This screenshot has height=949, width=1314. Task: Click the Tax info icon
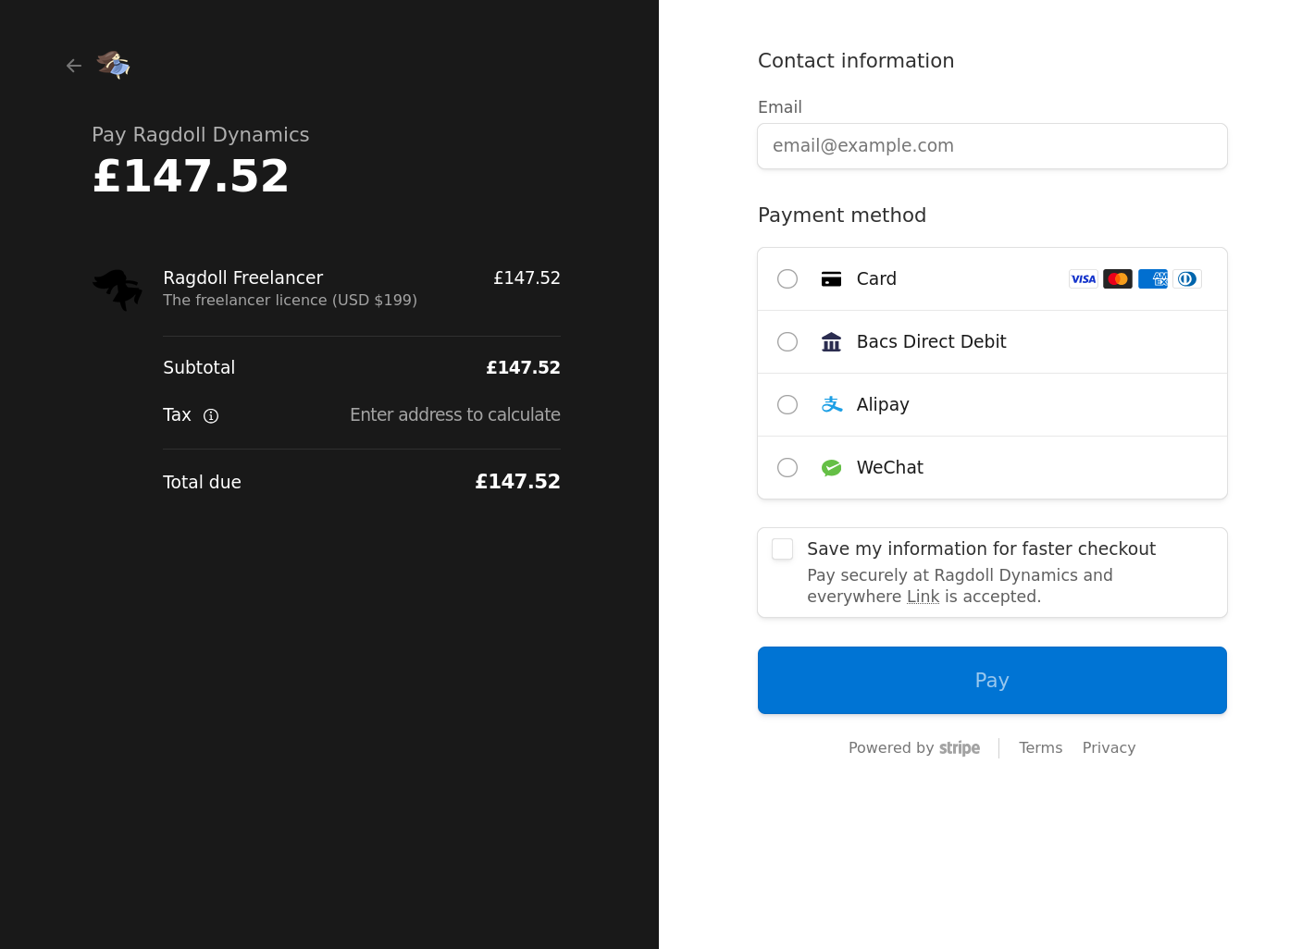click(x=211, y=416)
